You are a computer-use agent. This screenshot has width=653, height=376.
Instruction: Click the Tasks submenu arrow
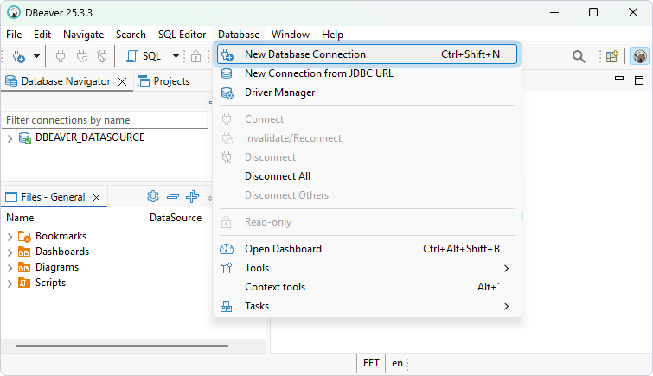click(507, 307)
